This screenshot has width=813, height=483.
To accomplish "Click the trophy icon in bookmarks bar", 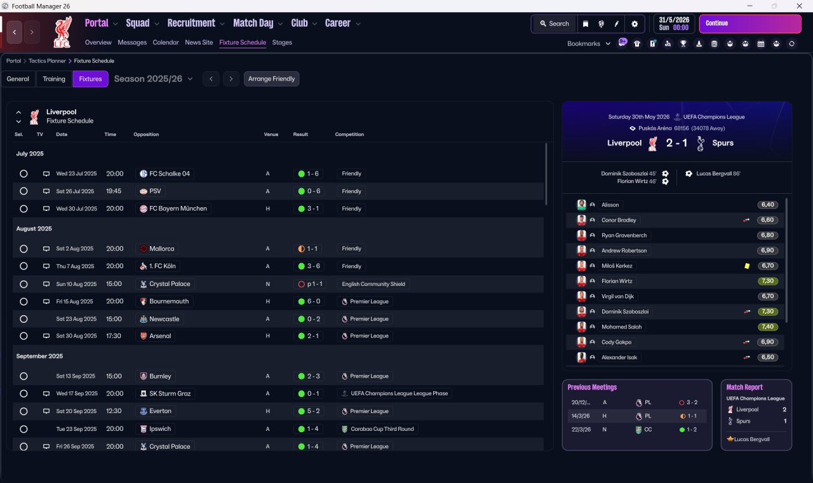I will coord(683,44).
